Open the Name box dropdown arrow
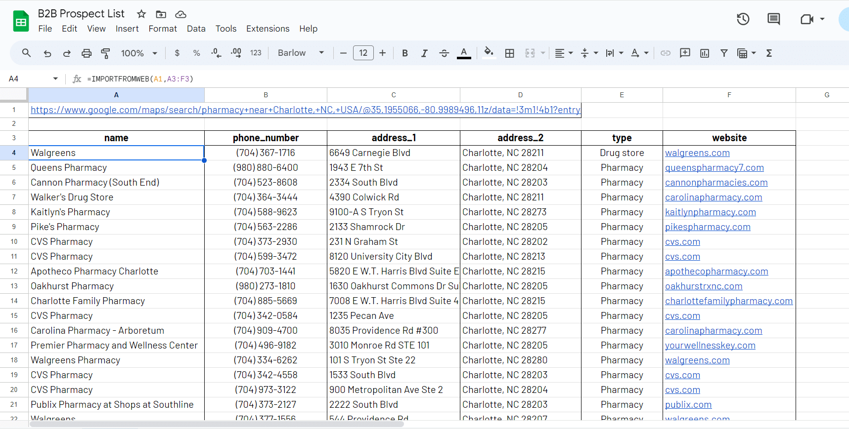849x429 pixels. [x=55, y=79]
